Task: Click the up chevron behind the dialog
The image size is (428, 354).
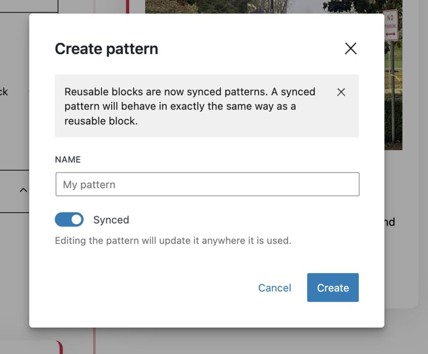Action: [x=23, y=190]
